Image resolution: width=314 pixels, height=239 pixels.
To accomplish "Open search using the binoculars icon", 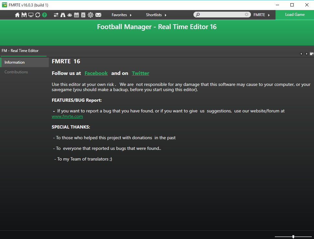I will tap(63, 15).
